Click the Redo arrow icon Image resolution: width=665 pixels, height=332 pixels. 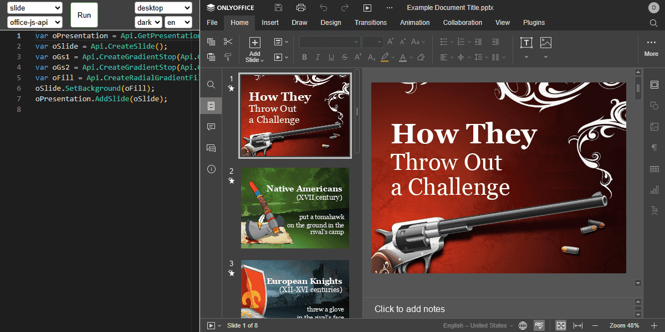pos(345,8)
